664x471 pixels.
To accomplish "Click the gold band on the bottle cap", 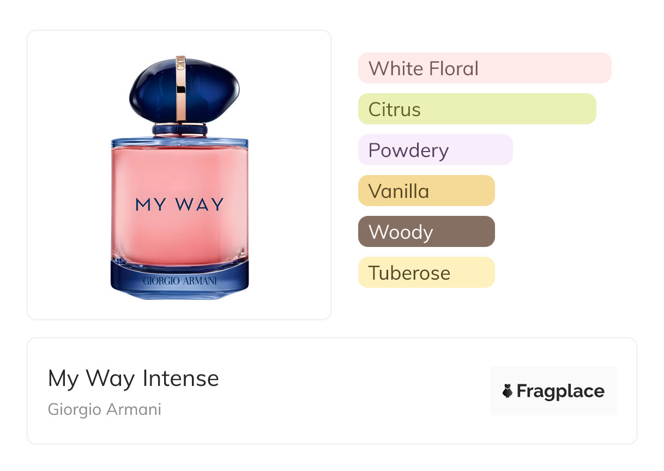I will pos(181,88).
